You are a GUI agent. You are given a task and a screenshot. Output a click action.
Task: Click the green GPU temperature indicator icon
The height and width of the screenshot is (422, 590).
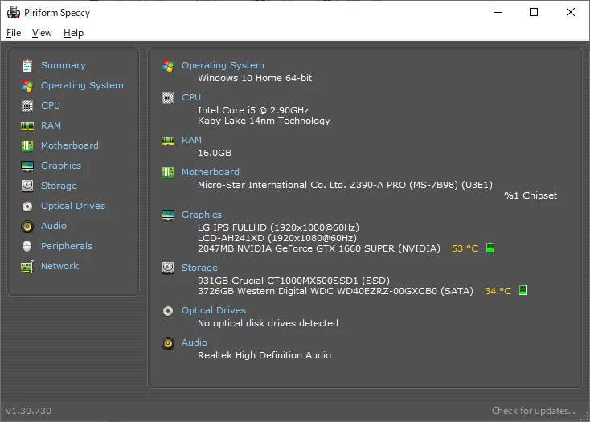tap(490, 248)
